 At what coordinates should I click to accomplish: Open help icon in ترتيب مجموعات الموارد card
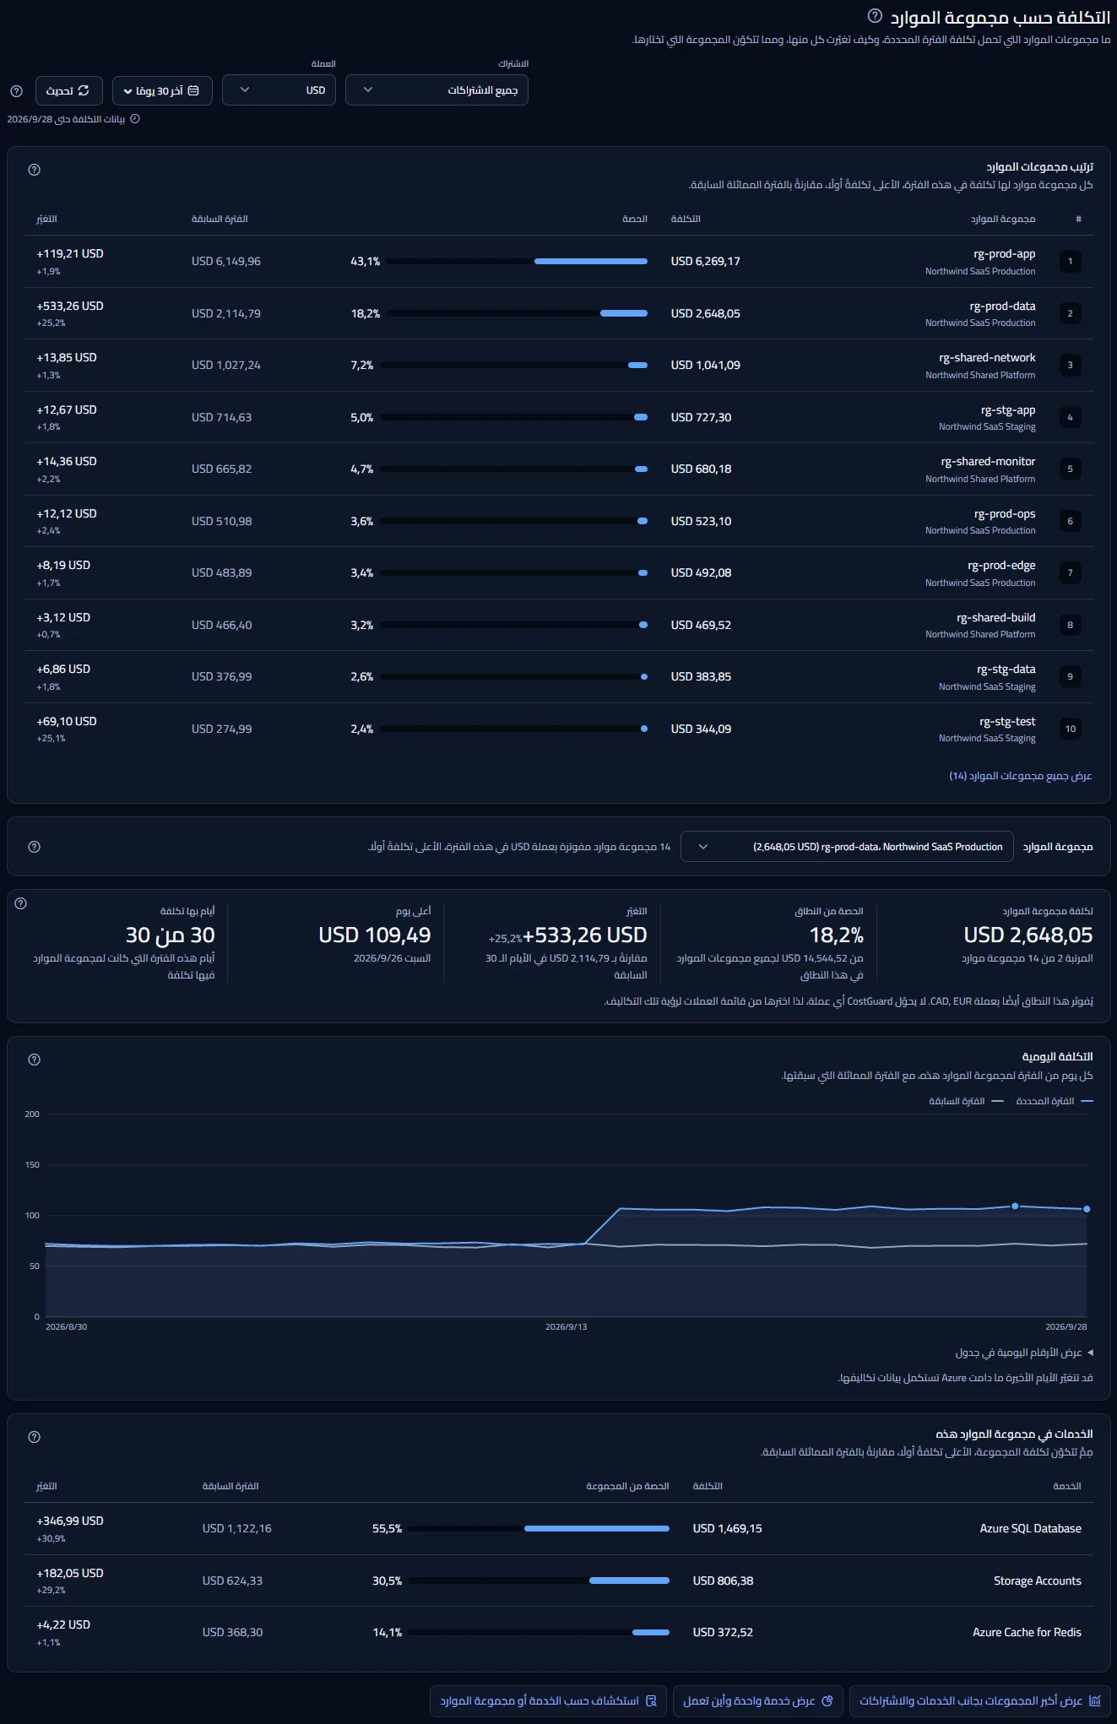click(x=35, y=170)
